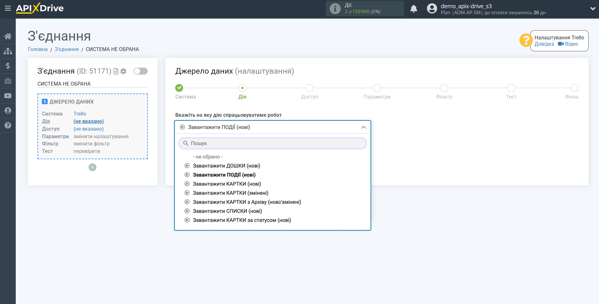This screenshot has height=304, width=599.
Task: Click the connection notes document icon
Action: tap(116, 71)
